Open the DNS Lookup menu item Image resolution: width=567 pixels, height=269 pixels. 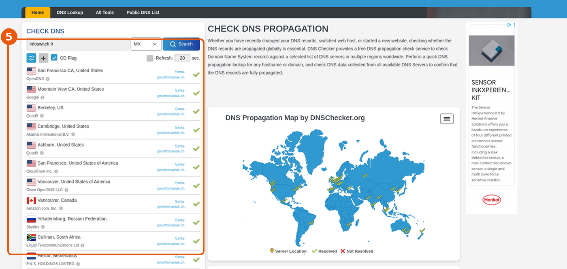pyautogui.click(x=70, y=13)
